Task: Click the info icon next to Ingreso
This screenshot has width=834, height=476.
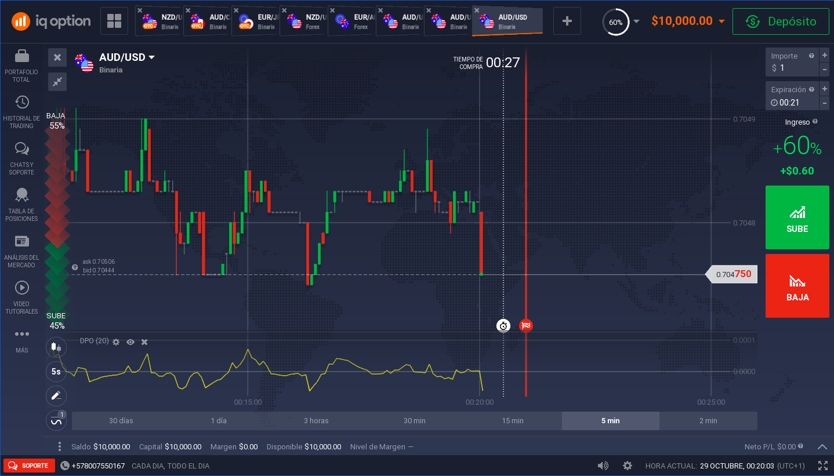Action: [x=815, y=122]
